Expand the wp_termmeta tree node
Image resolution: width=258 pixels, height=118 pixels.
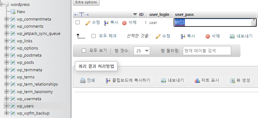(7, 70)
